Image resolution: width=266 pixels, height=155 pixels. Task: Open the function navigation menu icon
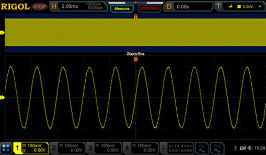click(6, 148)
